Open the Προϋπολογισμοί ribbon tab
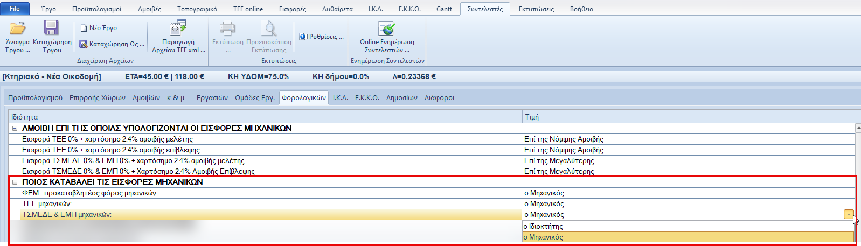This screenshot has height=246, width=861. click(96, 9)
